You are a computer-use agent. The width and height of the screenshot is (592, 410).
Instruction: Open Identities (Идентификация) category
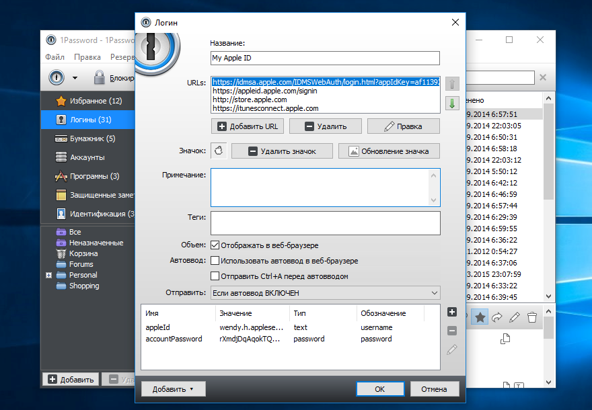(88, 214)
